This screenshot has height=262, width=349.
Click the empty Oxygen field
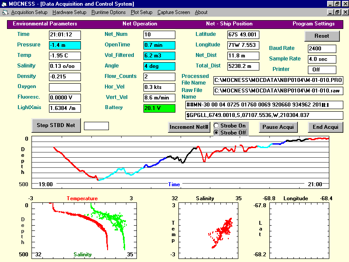point(65,87)
